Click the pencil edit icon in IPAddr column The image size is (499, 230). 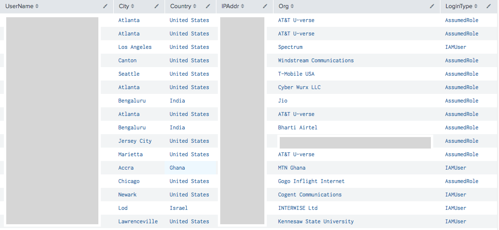[265, 6]
